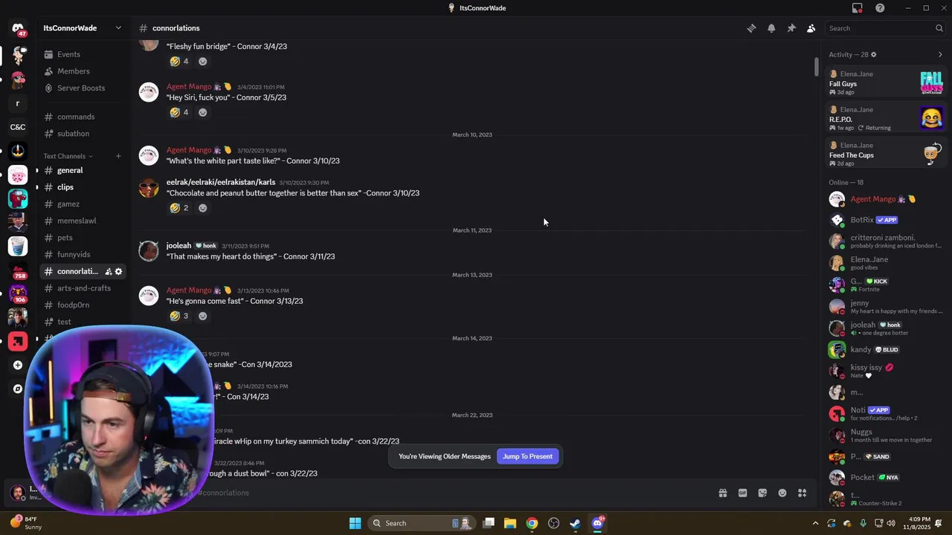This screenshot has width=952, height=535.
Task: Open BotRix app in member list
Action: [x=886, y=220]
